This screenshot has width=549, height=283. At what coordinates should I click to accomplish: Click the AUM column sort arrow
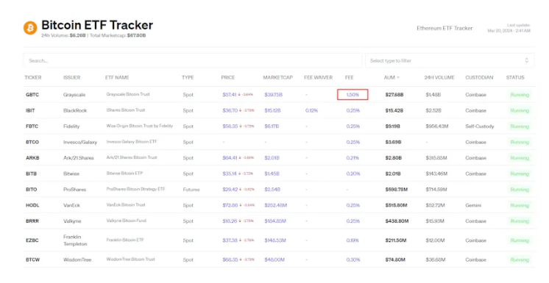[x=398, y=77]
